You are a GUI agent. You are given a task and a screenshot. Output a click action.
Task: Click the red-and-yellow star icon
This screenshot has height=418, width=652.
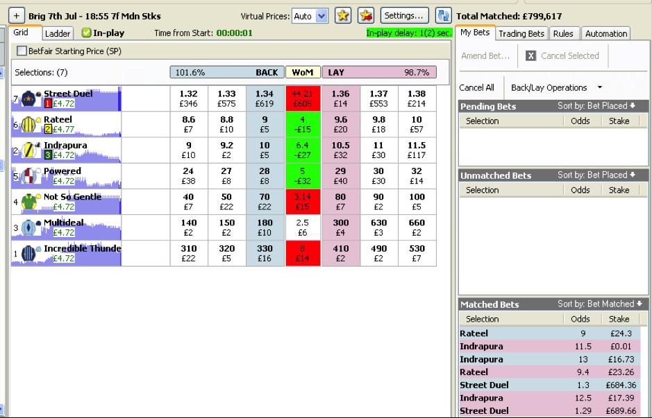pos(365,16)
